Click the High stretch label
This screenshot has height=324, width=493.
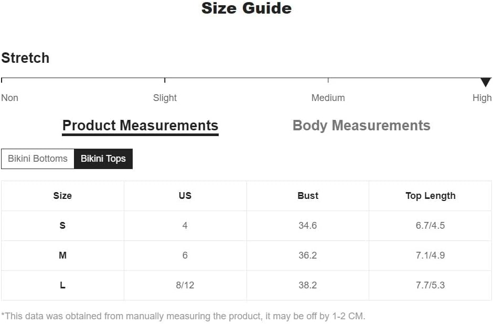tap(482, 98)
